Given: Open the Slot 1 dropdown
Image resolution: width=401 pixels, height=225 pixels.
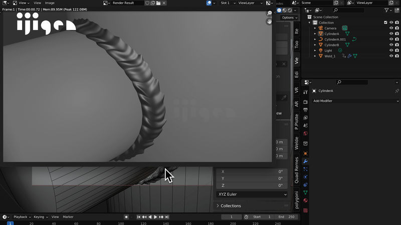Looking at the screenshot, I should 228,3.
